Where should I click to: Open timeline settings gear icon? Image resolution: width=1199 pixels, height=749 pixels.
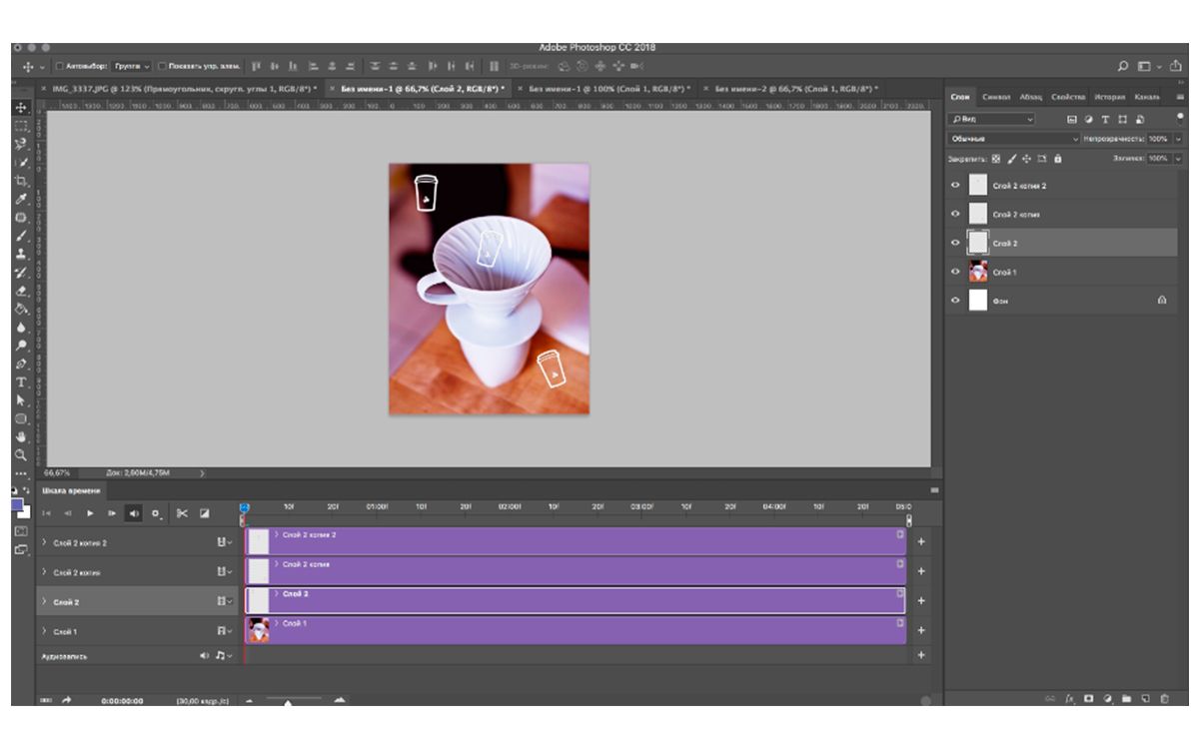tap(156, 513)
